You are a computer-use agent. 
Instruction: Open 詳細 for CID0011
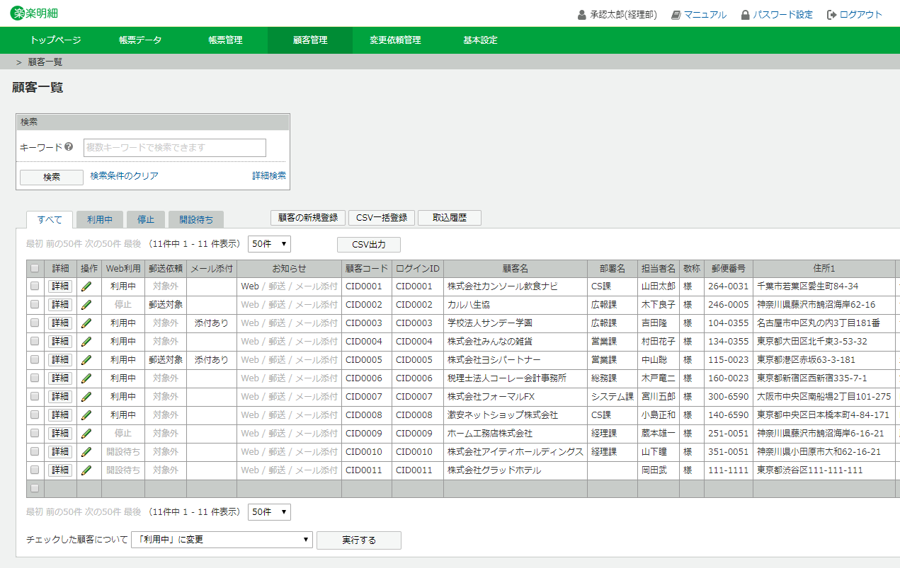coord(60,470)
